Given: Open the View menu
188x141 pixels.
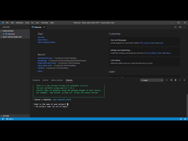Looking at the screenshot, I should 27,23.
